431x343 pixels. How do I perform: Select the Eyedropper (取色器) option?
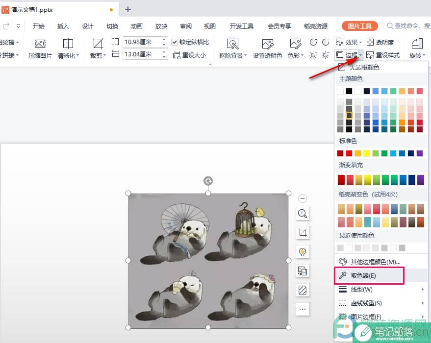pyautogui.click(x=369, y=275)
